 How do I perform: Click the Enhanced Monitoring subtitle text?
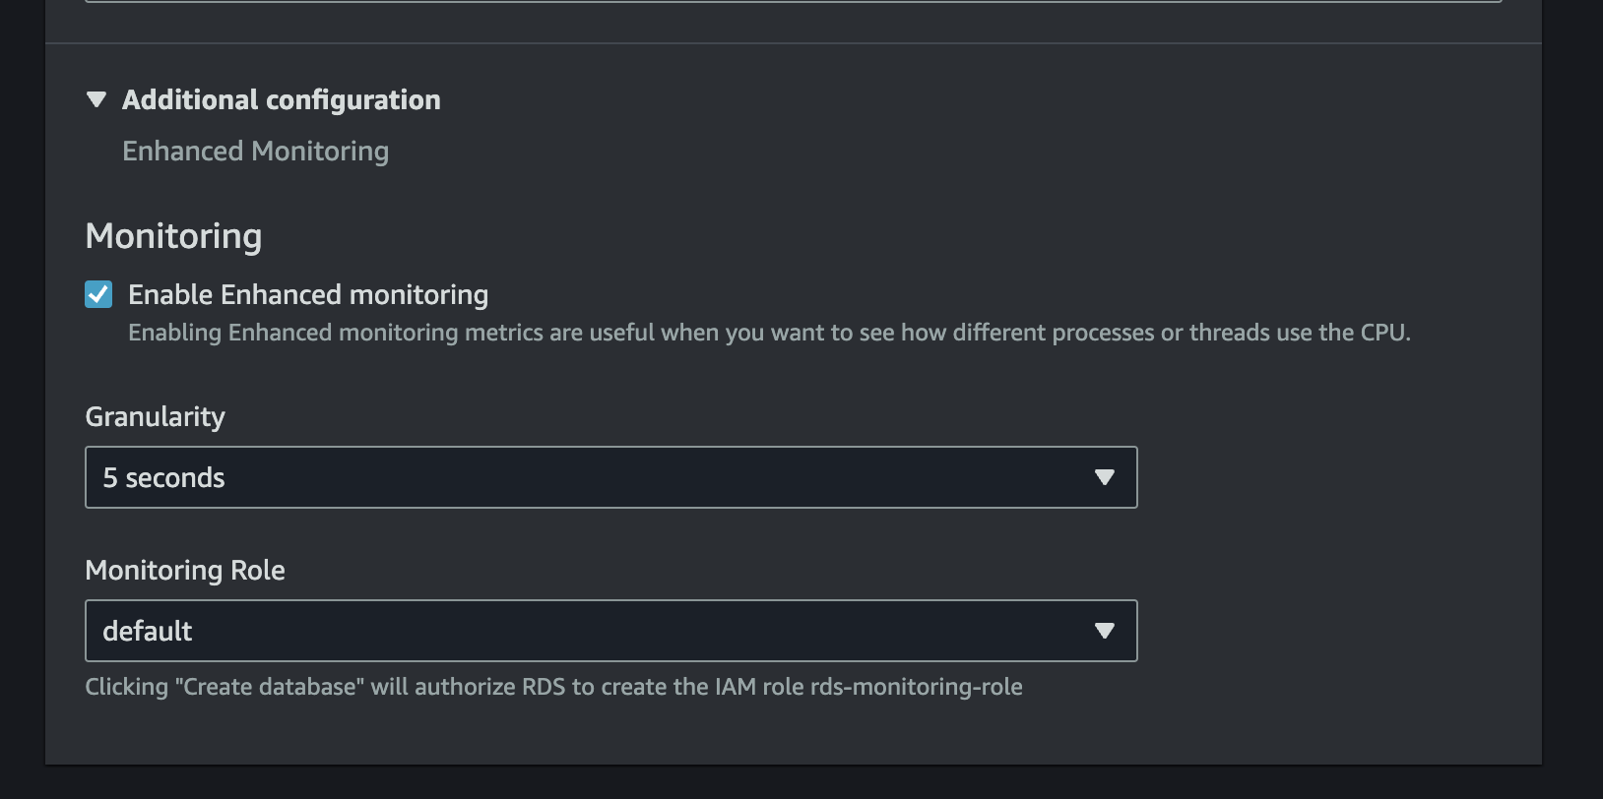pos(255,151)
